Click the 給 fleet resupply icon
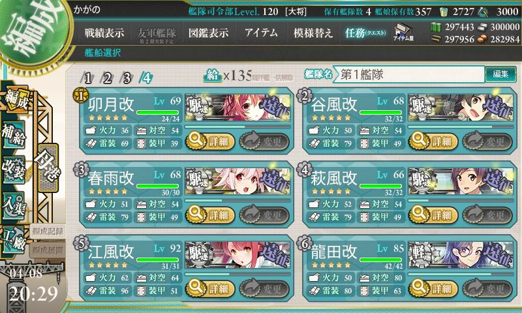Image resolution: width=522 pixels, height=313 pixels. pos(213,76)
